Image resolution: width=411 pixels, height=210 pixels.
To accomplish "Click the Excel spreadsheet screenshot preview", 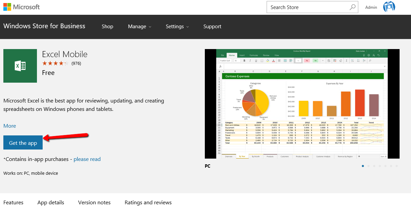I will click(x=302, y=104).
